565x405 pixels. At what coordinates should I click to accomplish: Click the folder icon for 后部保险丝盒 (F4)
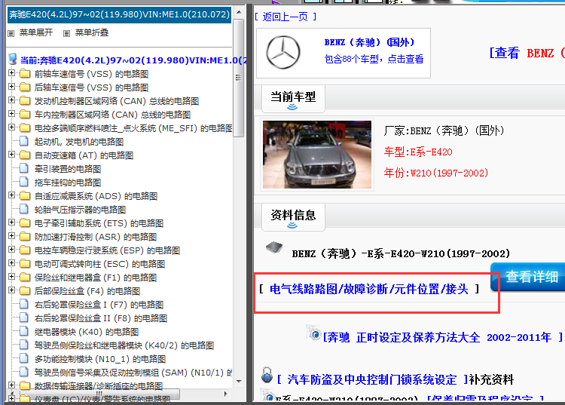(x=25, y=290)
